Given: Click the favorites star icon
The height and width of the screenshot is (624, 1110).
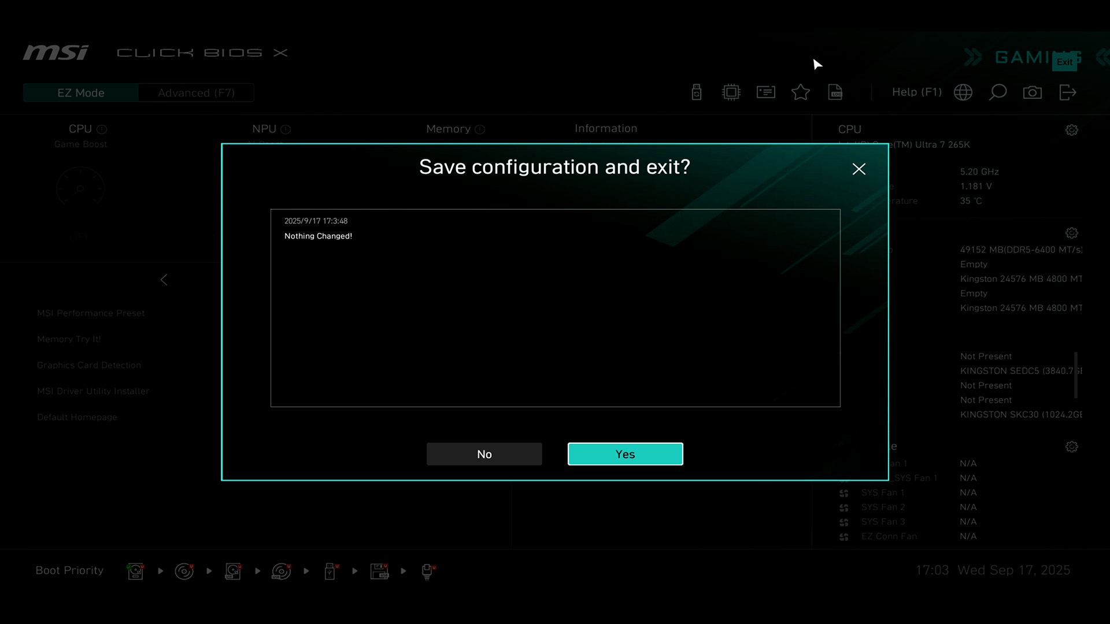Looking at the screenshot, I should point(801,92).
